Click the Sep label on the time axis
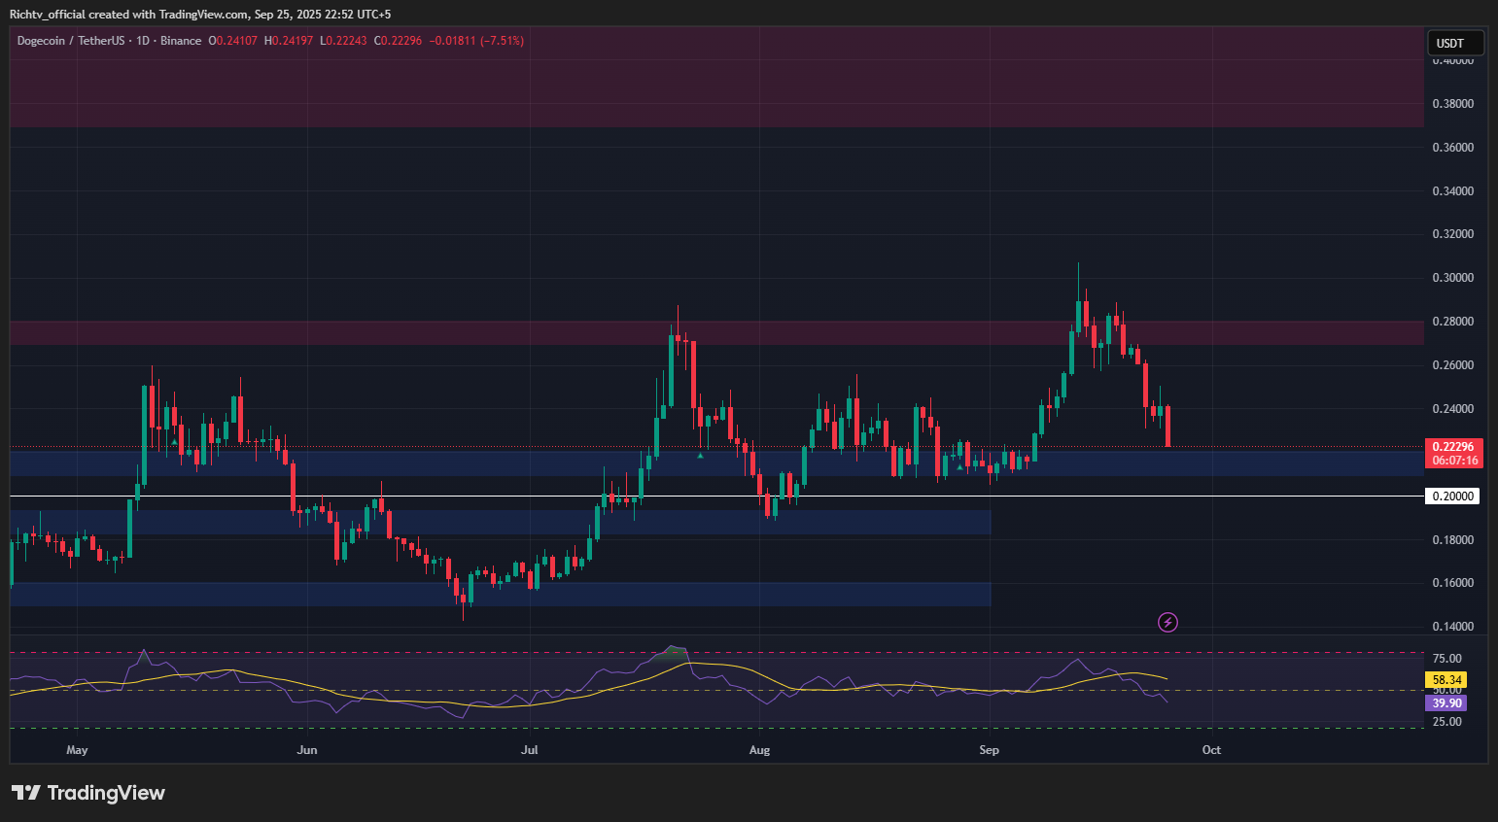This screenshot has width=1498, height=822. [989, 750]
